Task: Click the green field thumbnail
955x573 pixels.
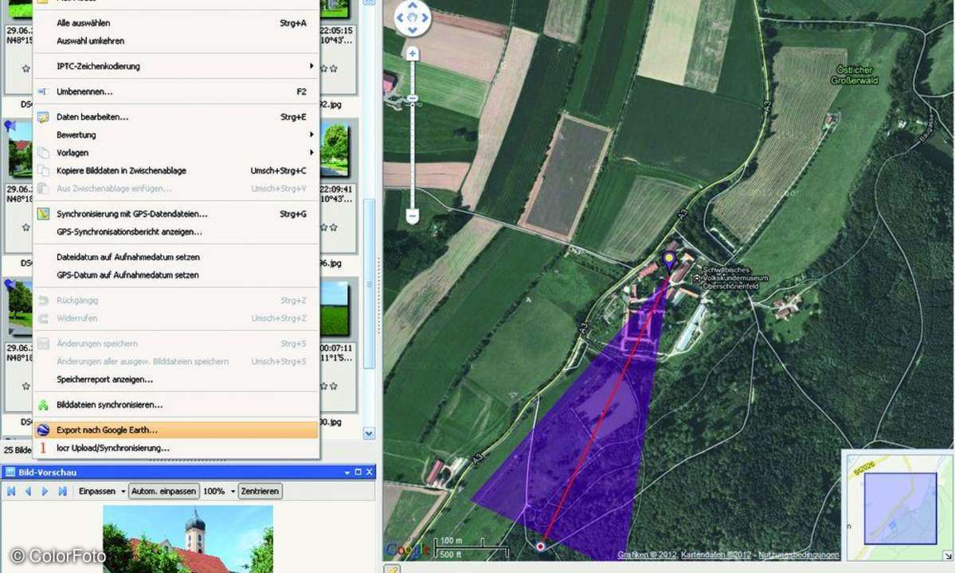Action: pos(334,309)
